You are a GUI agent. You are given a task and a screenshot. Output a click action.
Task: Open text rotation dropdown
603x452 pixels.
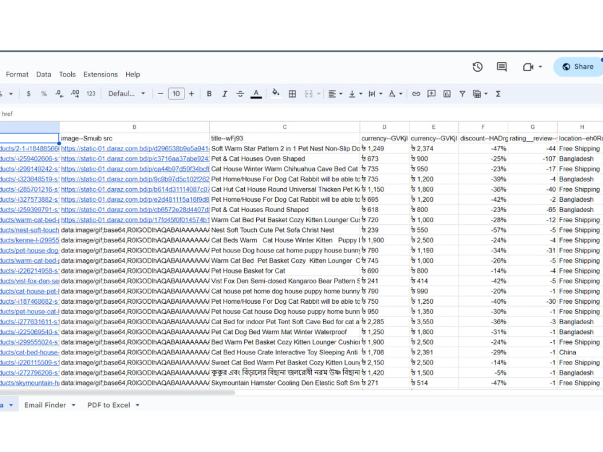[396, 94]
